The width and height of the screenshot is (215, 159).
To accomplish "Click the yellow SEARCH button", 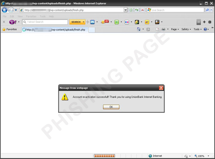I will (x=77, y=22).
